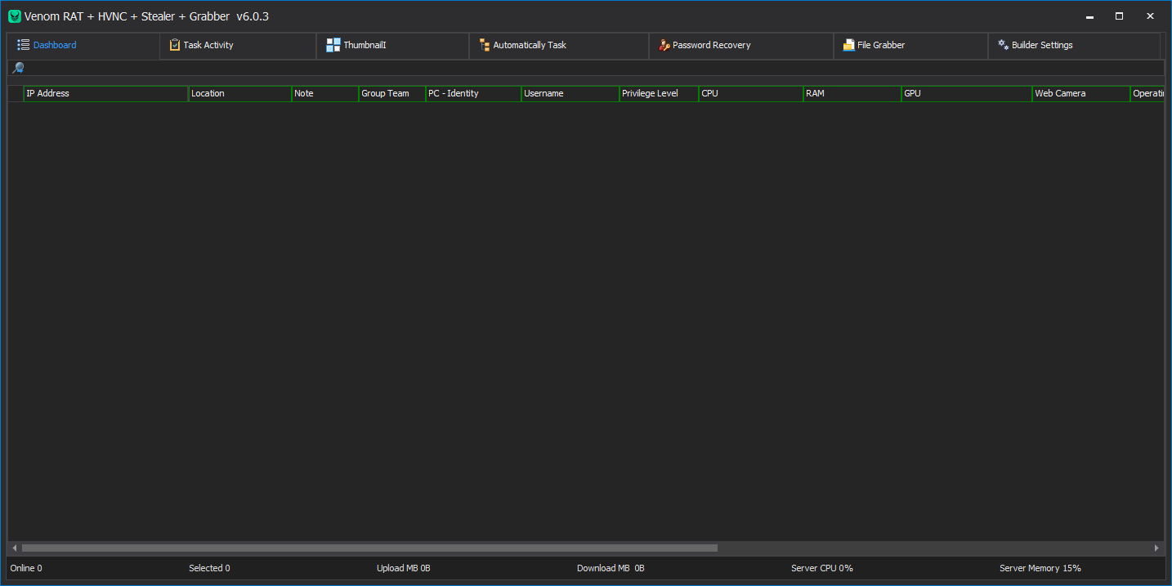Image resolution: width=1172 pixels, height=586 pixels.
Task: Switch to the Task Activity tab
Action: coord(208,45)
